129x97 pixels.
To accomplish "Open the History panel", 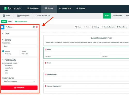I will (x=95, y=27).
